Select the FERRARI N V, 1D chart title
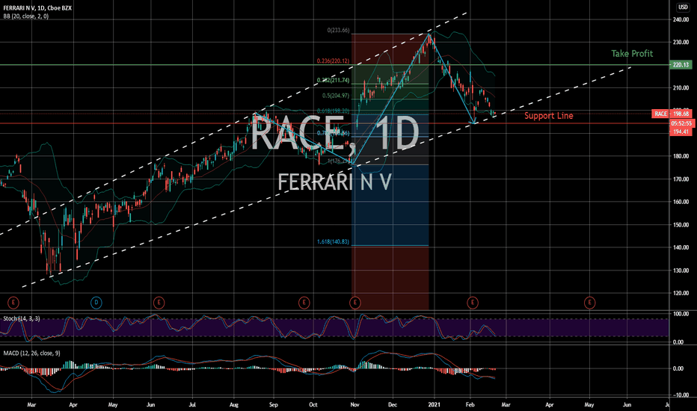The image size is (697, 411). point(37,8)
